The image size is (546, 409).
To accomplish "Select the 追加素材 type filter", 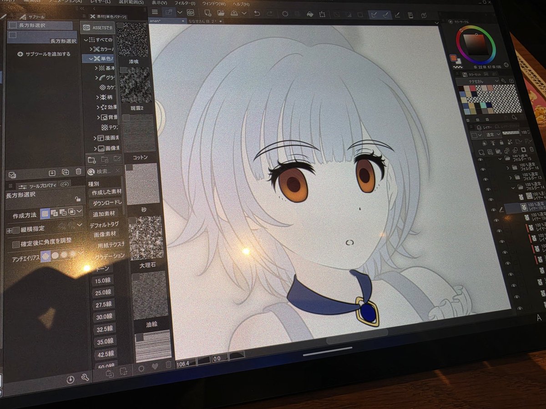I will click(105, 214).
